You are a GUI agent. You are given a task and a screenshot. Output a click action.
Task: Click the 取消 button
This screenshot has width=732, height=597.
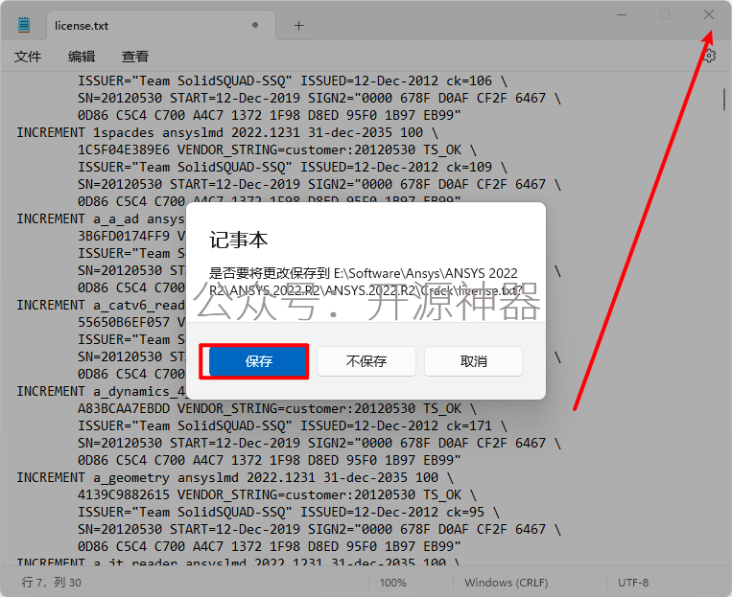[x=473, y=361]
